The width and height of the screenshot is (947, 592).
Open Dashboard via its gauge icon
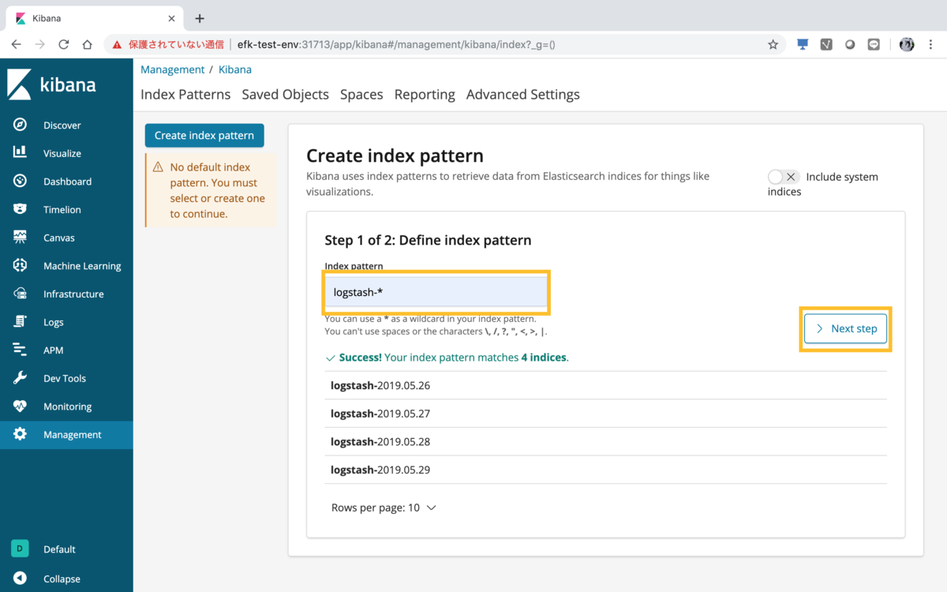pos(21,181)
